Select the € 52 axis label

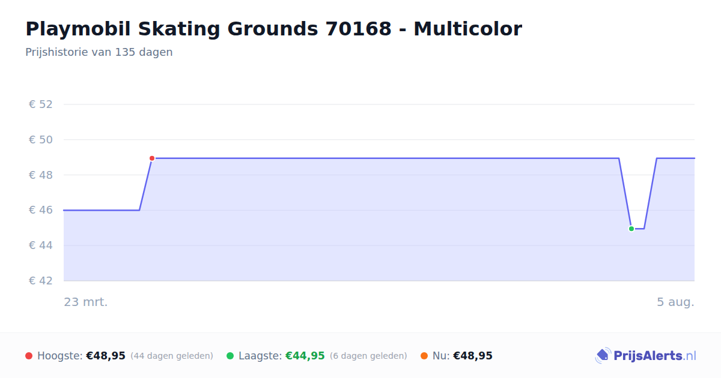click(41, 104)
